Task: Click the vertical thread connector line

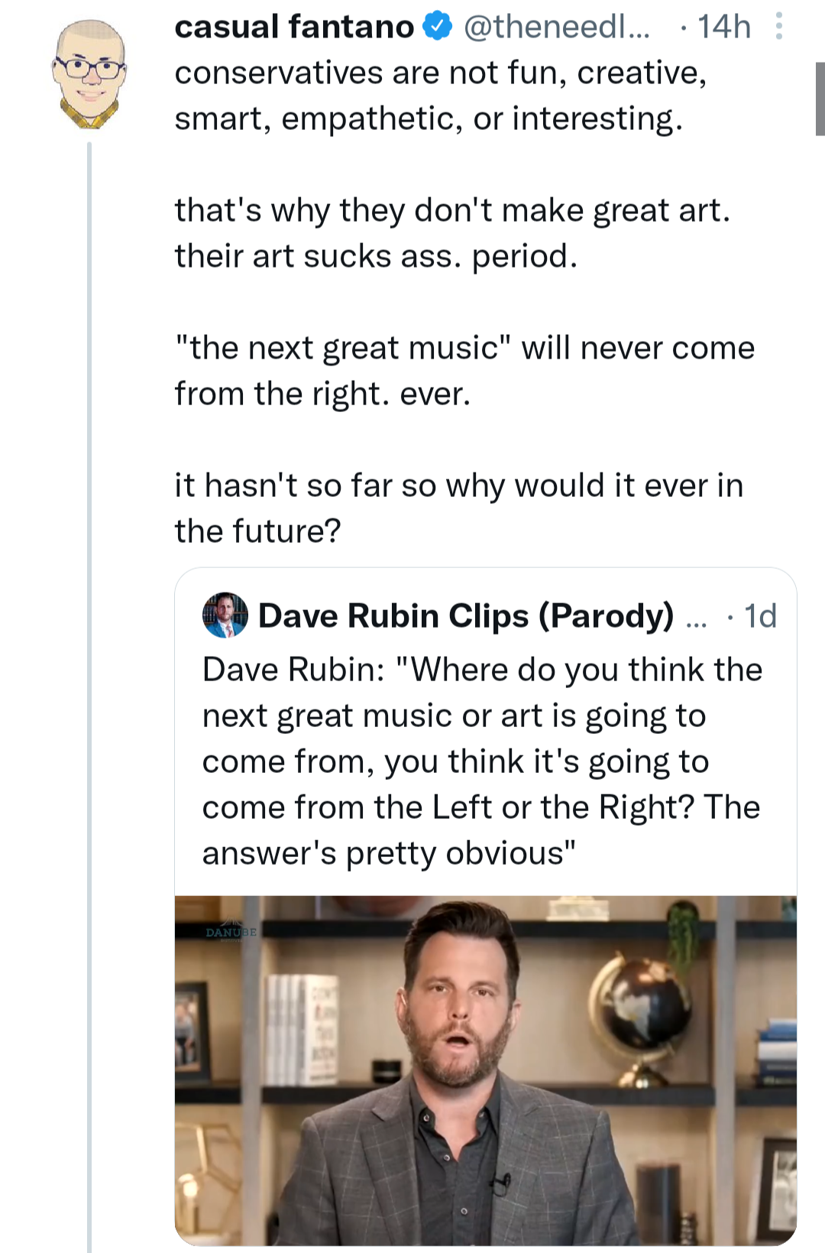Action: (89, 688)
